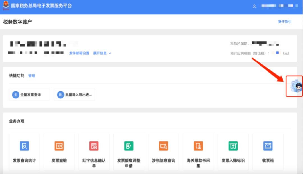303x174 pixels.
Task: Expand 展开信息 details
Action: [x=100, y=53]
